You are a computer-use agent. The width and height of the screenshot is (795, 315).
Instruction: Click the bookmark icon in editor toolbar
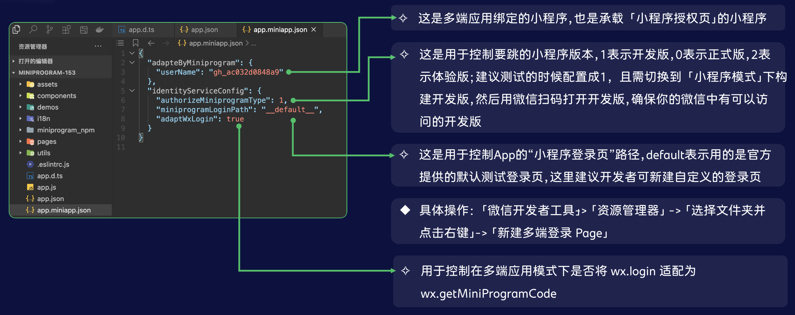coord(136,43)
